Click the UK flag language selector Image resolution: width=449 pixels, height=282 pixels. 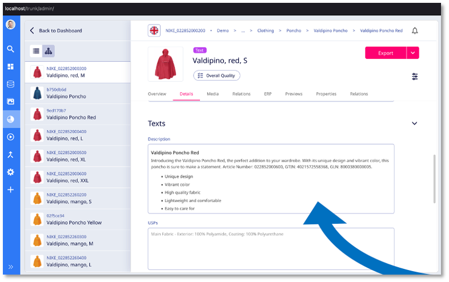pyautogui.click(x=154, y=30)
